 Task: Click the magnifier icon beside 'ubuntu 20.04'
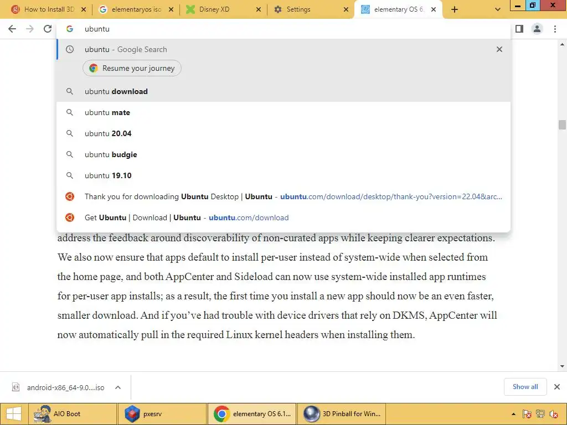70,133
